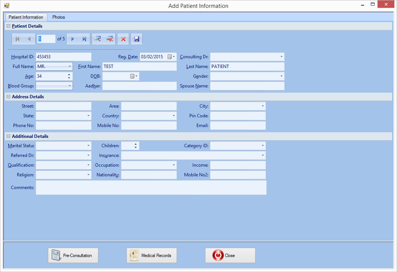397x272 pixels.
Task: Switch to the Photos tab
Action: (x=58, y=17)
